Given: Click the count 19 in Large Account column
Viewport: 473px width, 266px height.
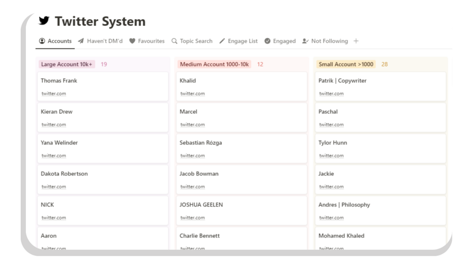Looking at the screenshot, I should pyautogui.click(x=104, y=64).
